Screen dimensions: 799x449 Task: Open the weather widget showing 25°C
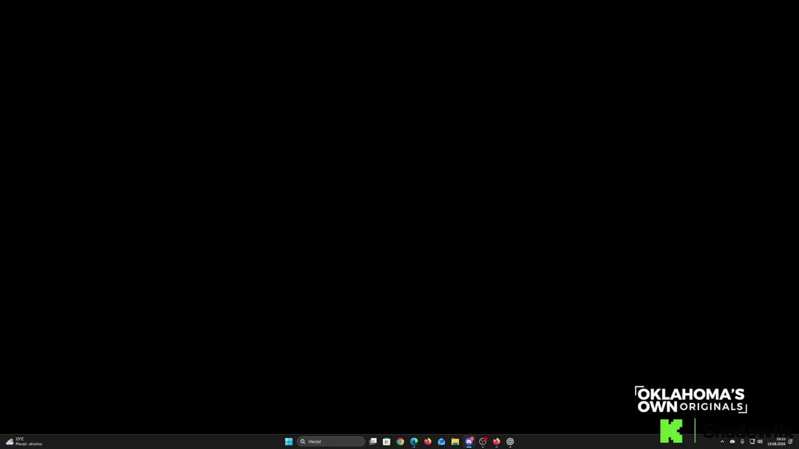click(24, 442)
